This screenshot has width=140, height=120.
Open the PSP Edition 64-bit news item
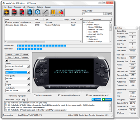pyautogui.click(x=25, y=108)
